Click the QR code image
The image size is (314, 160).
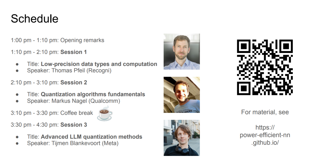click(x=265, y=67)
